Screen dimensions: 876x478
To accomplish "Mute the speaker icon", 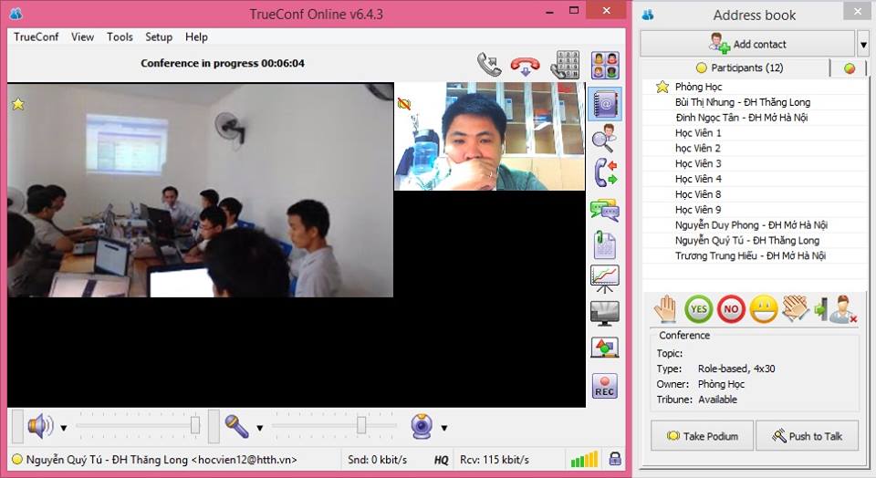I will point(40,426).
